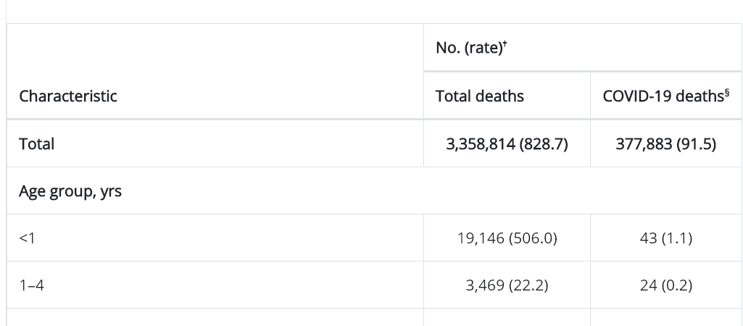Click the 506.0 rate for under-one group
743x326 pixels.
533,238
